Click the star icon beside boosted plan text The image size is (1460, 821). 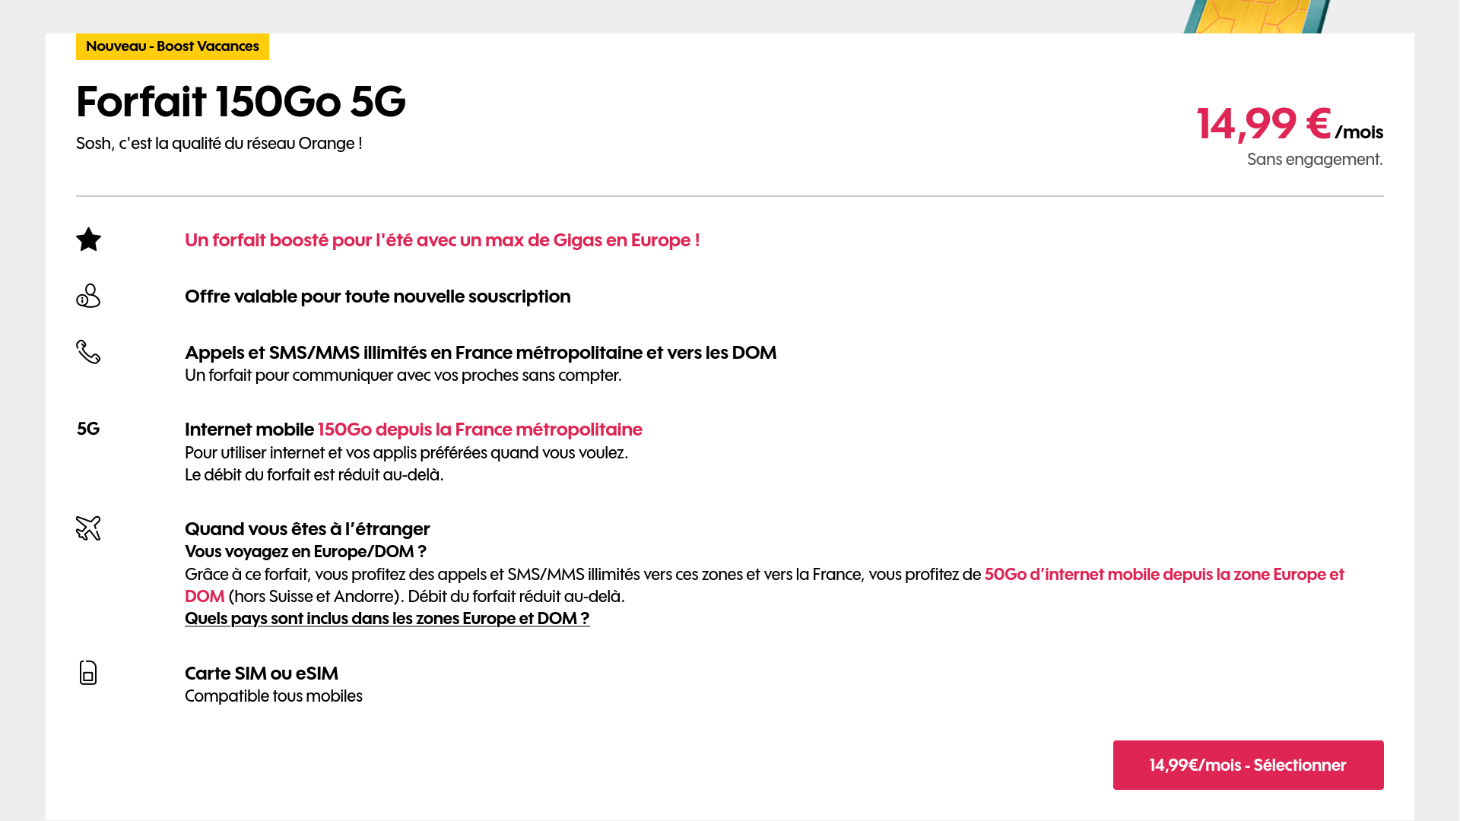[88, 239]
